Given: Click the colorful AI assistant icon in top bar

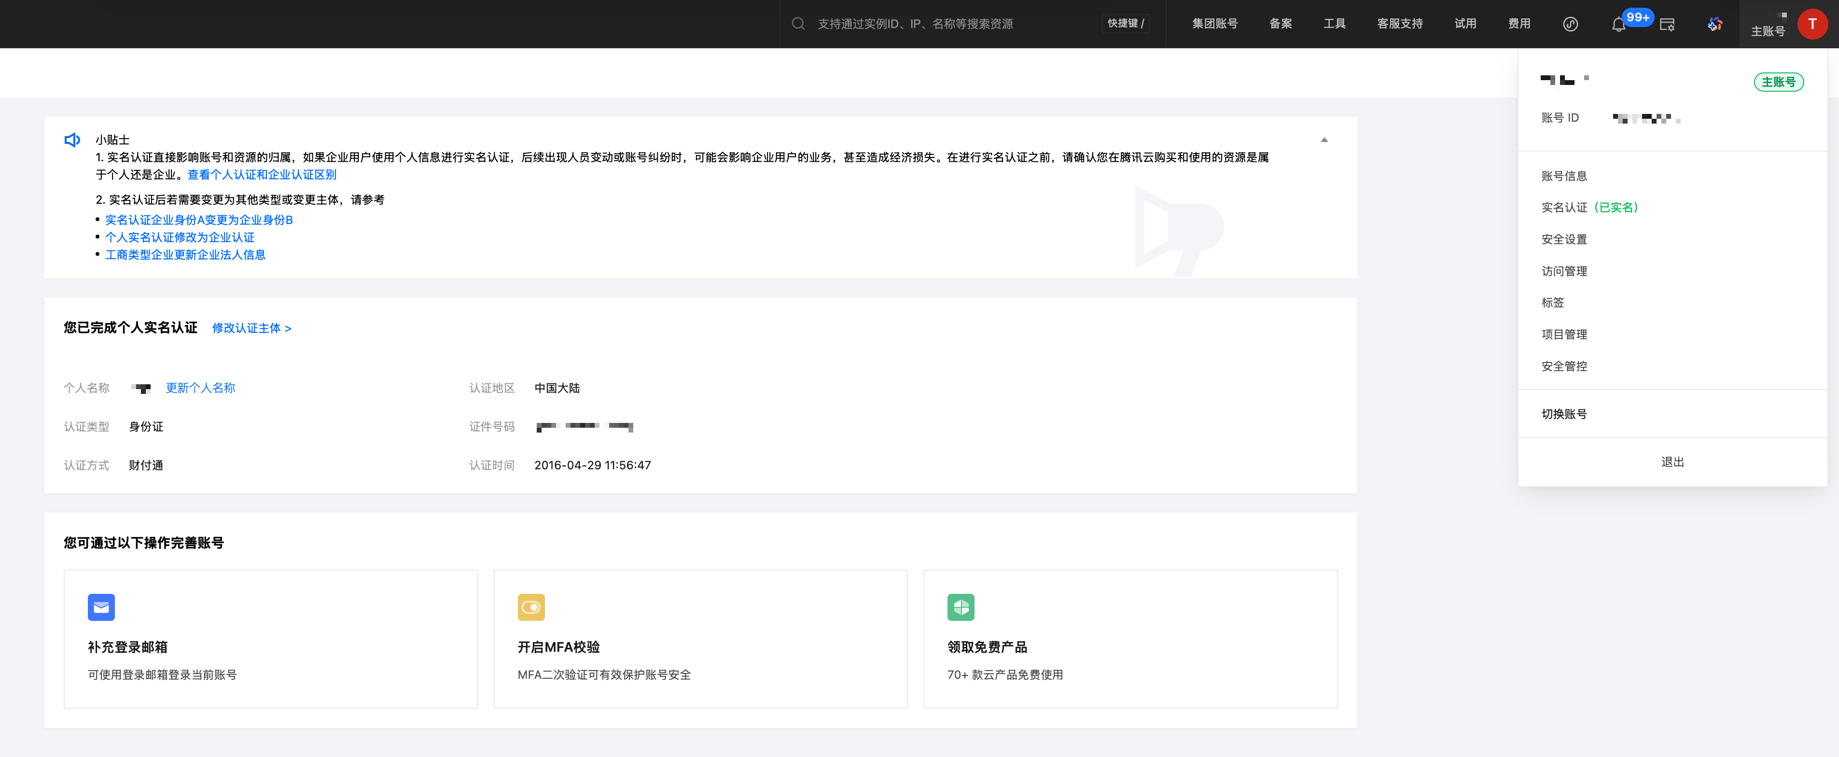Looking at the screenshot, I should [x=1716, y=24].
